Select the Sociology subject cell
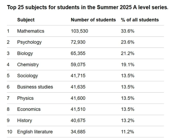This screenshot has height=139, width=170. point(27,76)
